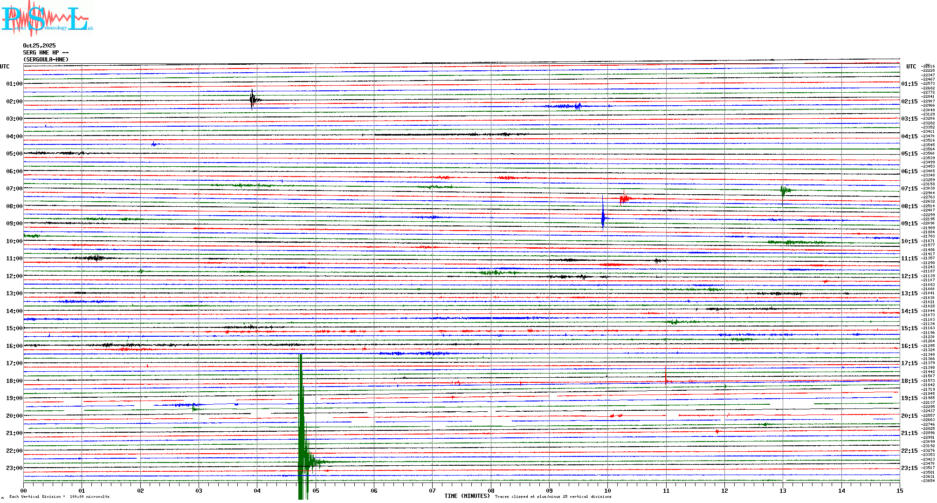Click the 12:00 hour label on left
This screenshot has width=937, height=503.
click(14, 276)
